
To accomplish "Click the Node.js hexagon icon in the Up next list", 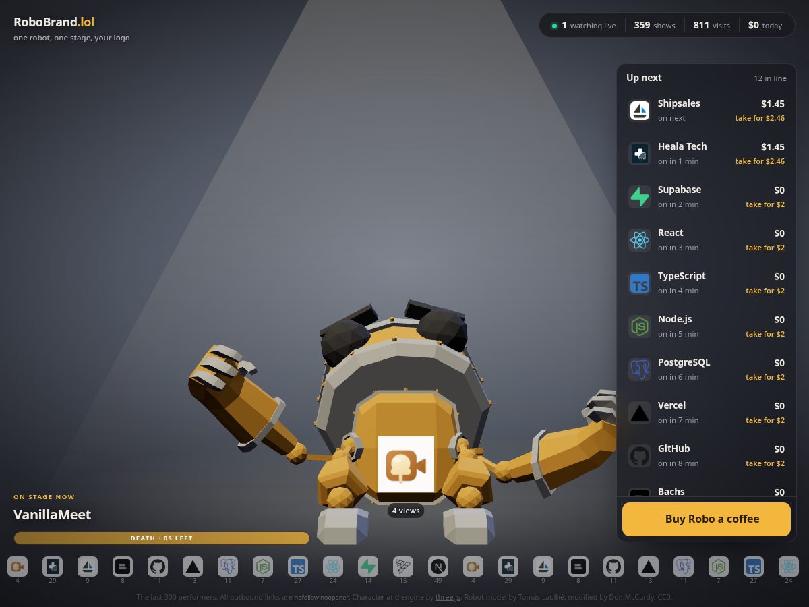I will coord(640,326).
